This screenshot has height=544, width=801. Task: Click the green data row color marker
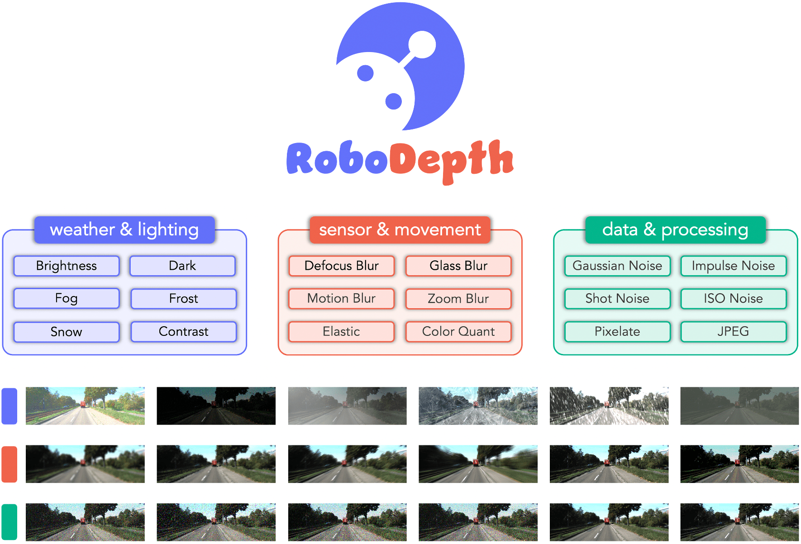tap(10, 521)
